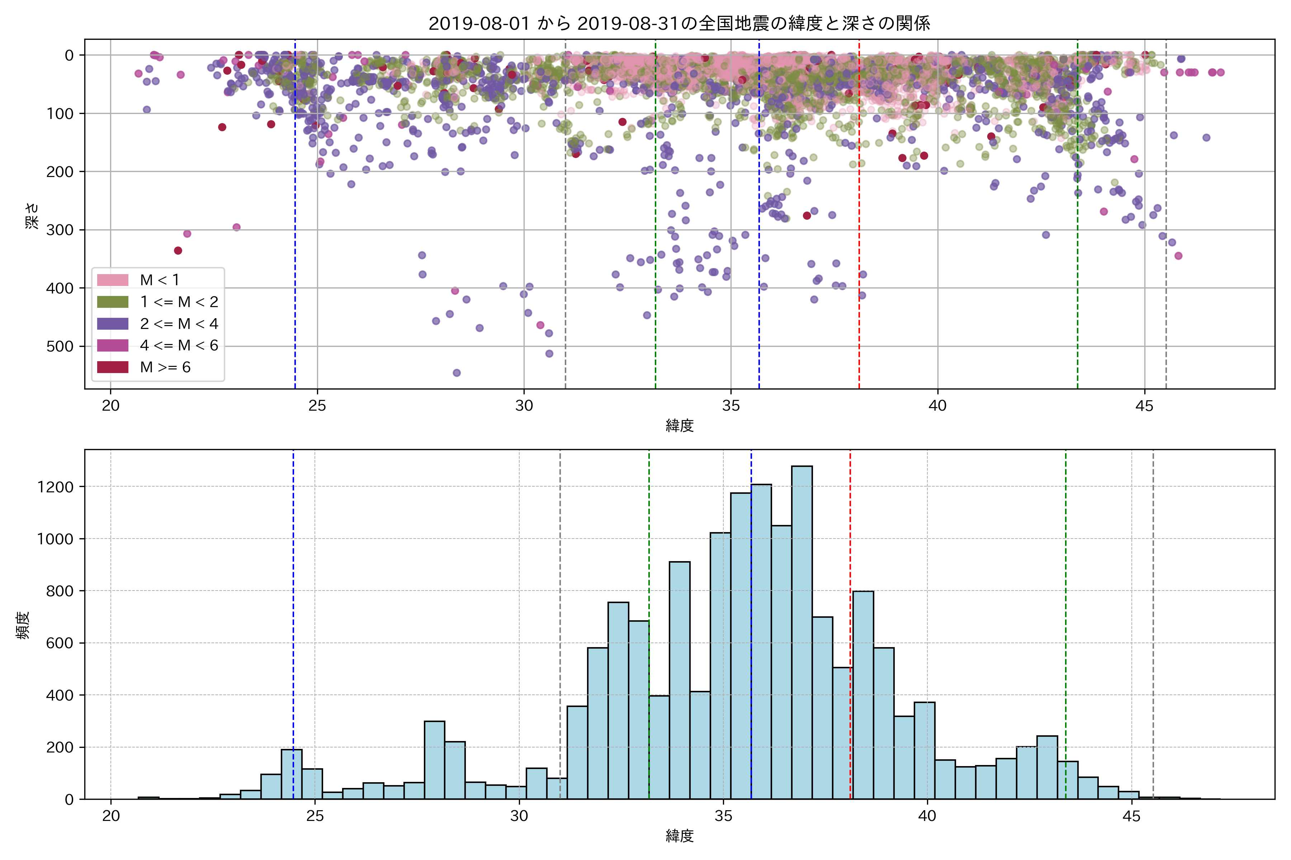Click the purple 2 <= M < 4 legend swatch
Screen dimensions: 1291x860
pos(113,324)
